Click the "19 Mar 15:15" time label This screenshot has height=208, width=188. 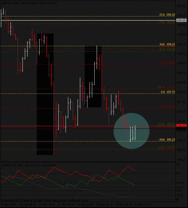pyautogui.click(x=124, y=205)
